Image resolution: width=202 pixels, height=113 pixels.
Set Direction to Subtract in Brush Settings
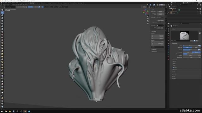click(196, 52)
